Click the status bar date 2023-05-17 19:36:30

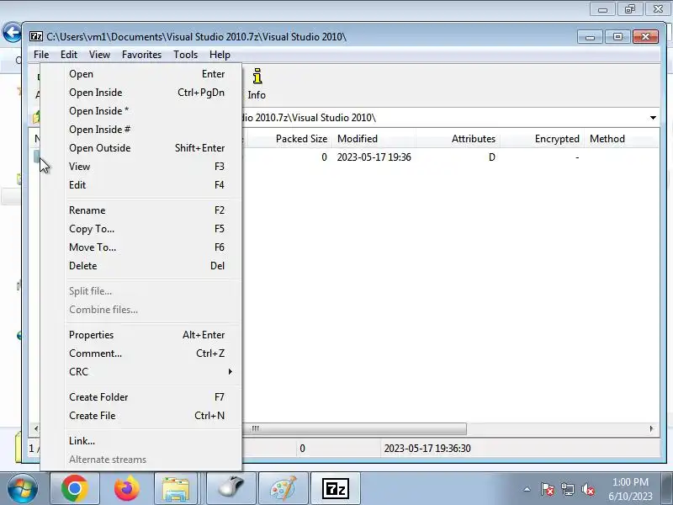click(x=427, y=449)
